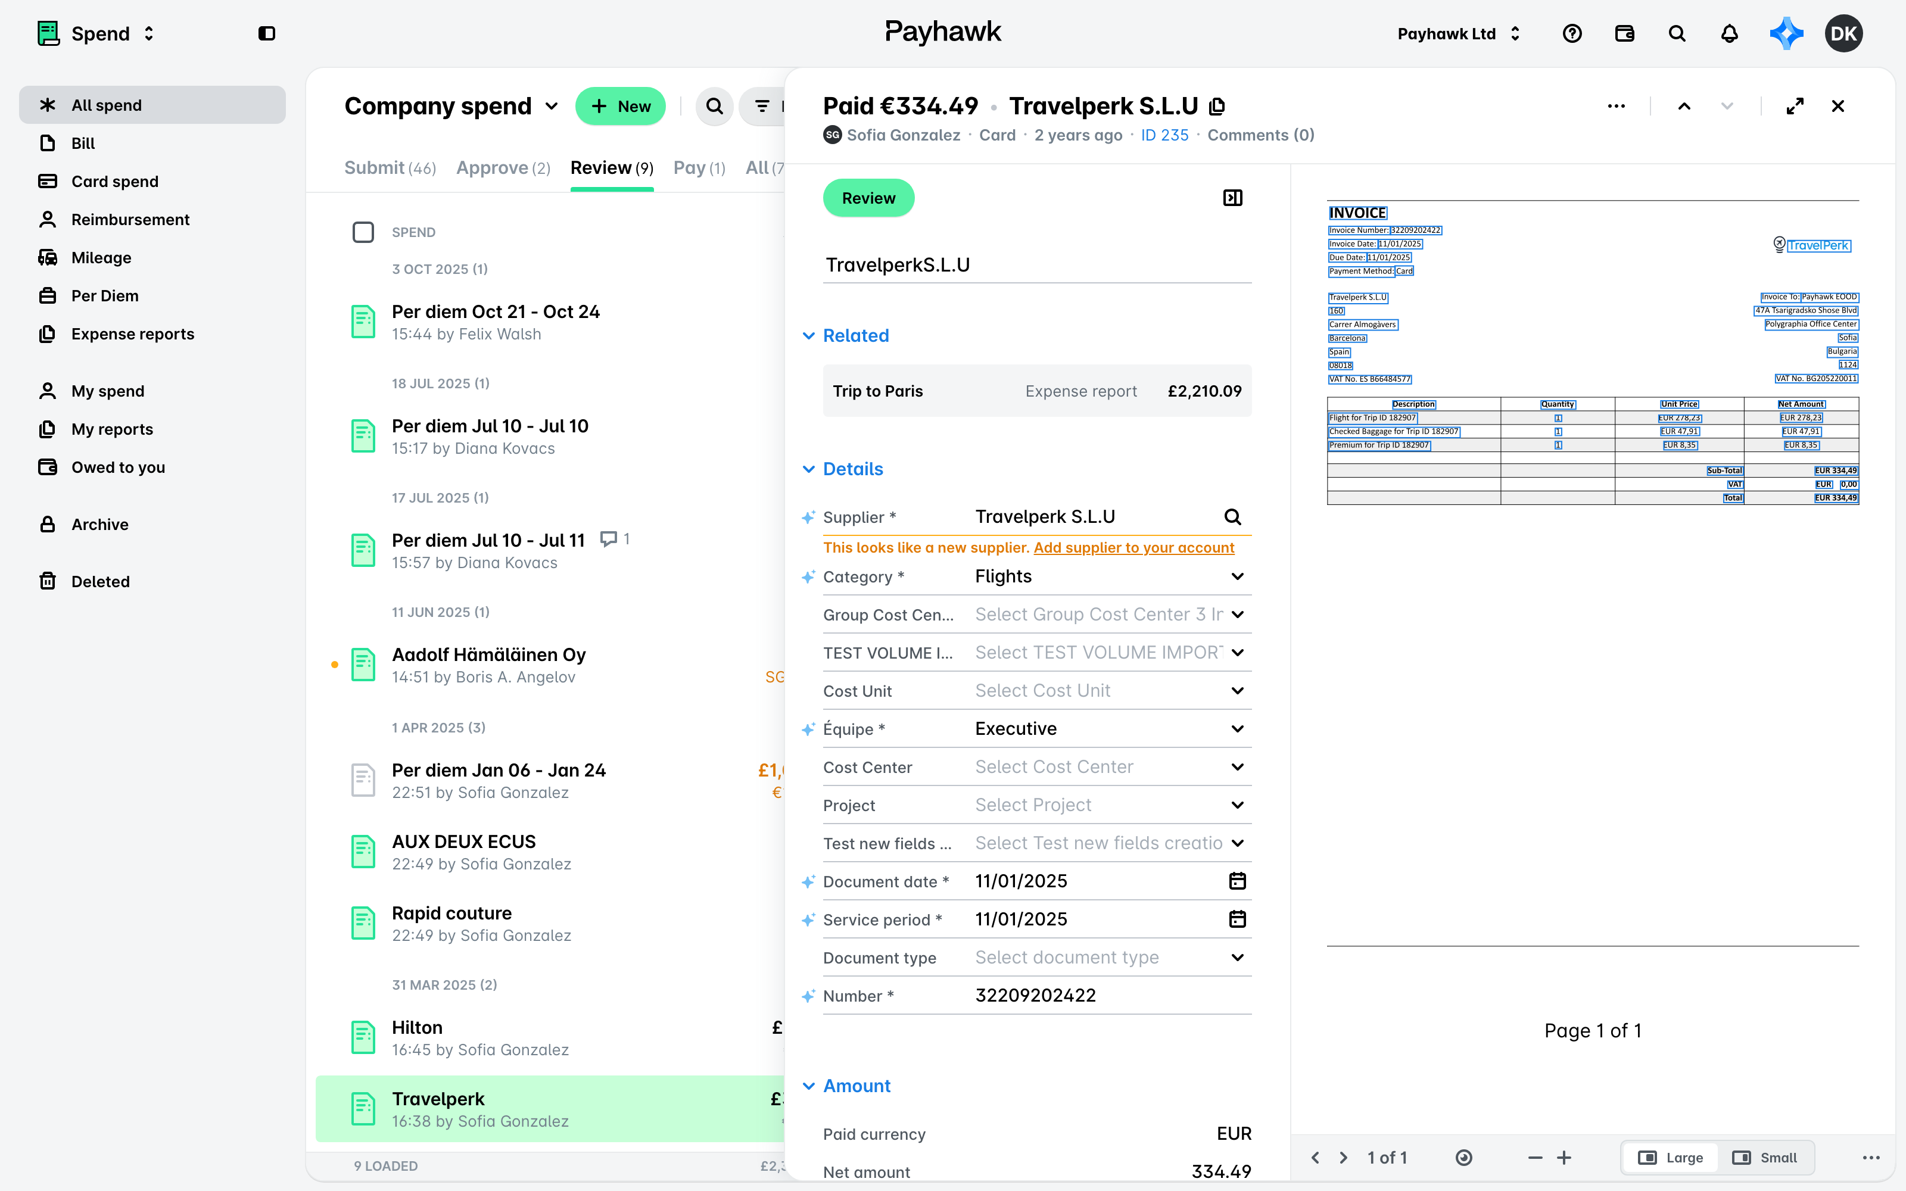Zoom out of the invoice preview
1906x1191 pixels.
(1535, 1157)
